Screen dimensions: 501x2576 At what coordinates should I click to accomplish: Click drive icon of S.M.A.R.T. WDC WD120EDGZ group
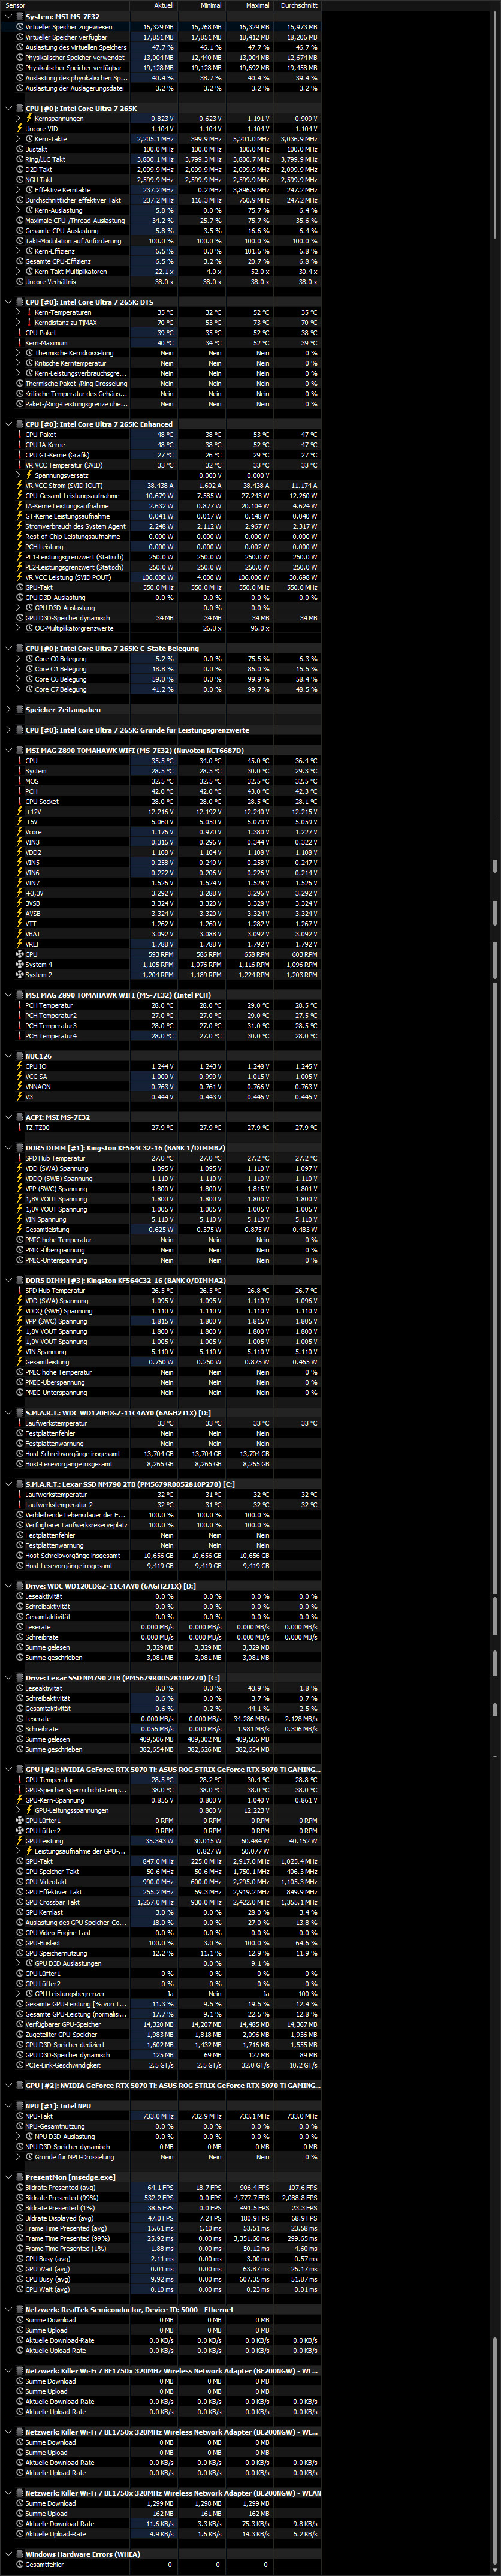[20, 1413]
